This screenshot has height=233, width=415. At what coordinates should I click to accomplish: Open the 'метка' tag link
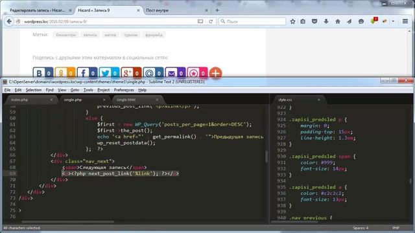(110, 35)
